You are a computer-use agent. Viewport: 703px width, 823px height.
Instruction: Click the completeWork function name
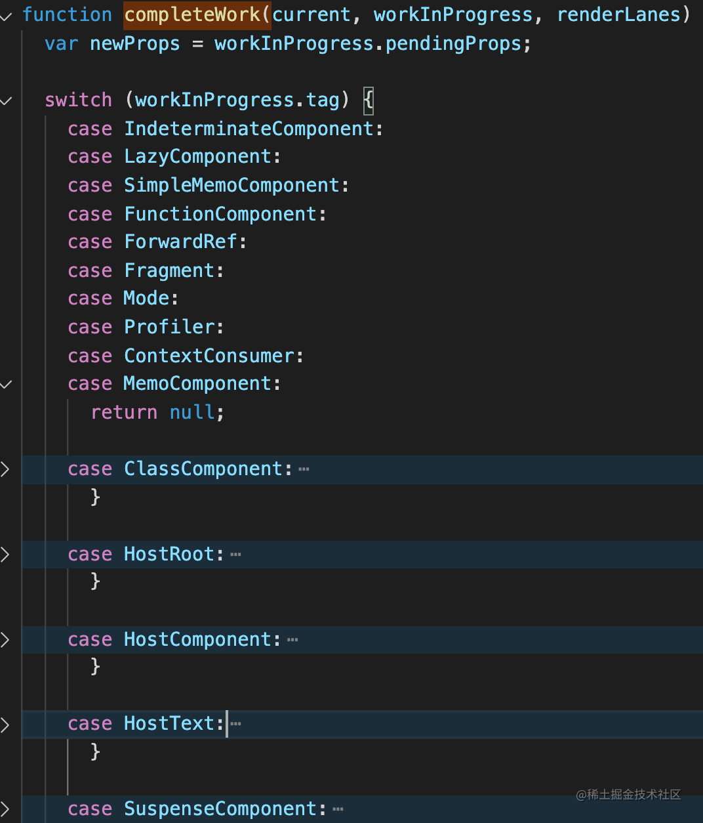[x=192, y=14]
